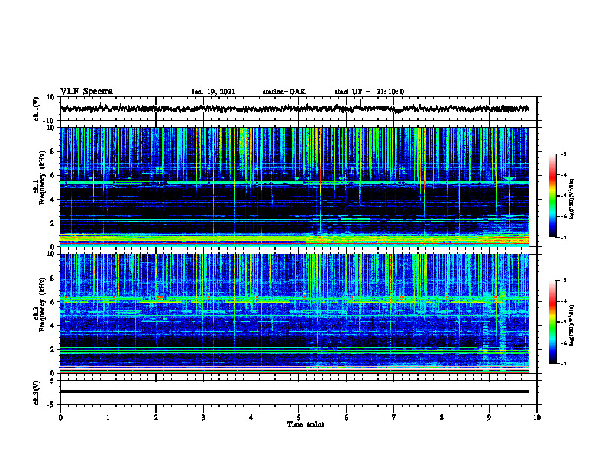
Task: Click the "VLF Spectra" plot title
Action: pyautogui.click(x=86, y=92)
